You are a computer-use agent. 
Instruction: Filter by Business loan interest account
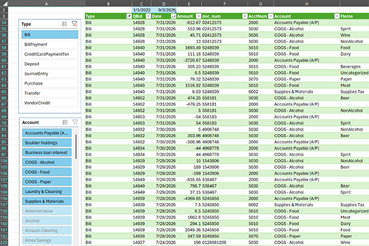pyautogui.click(x=47, y=152)
